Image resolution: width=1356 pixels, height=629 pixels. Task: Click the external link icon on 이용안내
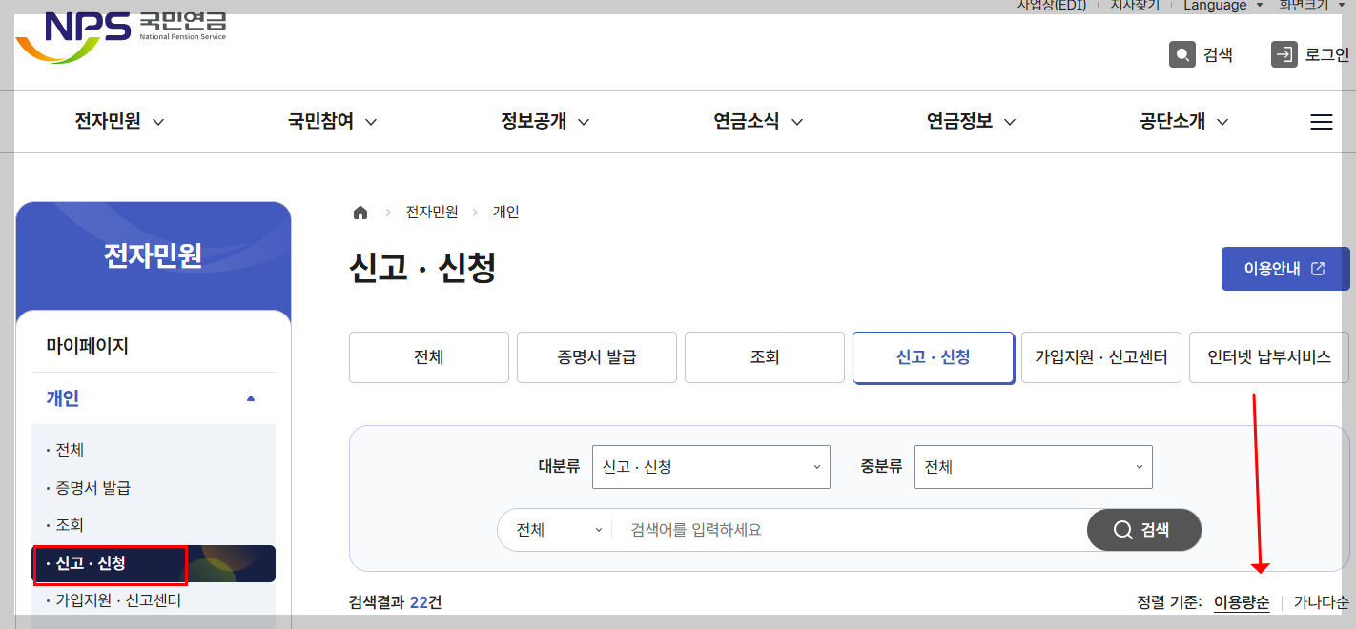pyautogui.click(x=1318, y=269)
